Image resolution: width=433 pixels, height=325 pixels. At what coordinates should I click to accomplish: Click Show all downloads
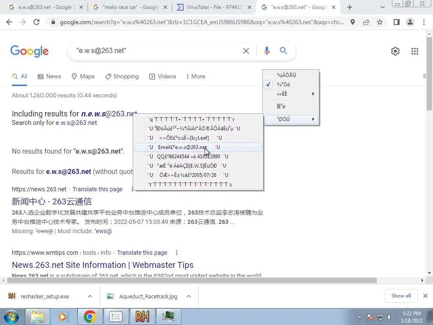pyautogui.click(x=401, y=296)
